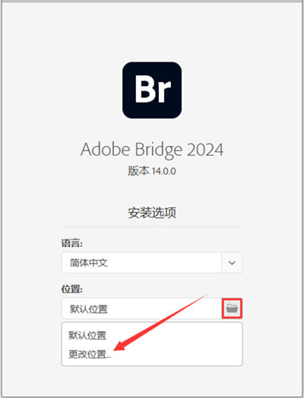The height and width of the screenshot is (398, 304).
Task: Click the empty area above the Br logo
Action: pos(152,32)
